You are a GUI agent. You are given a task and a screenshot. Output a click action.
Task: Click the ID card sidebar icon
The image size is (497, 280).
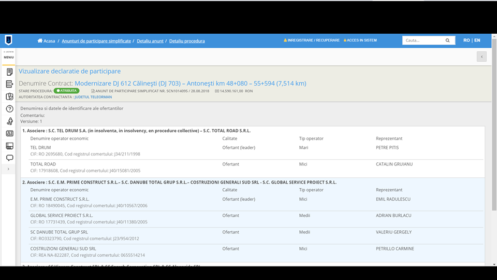[x=9, y=133]
